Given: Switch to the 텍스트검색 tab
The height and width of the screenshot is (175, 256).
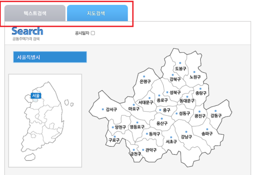Looking at the screenshot, I should 35,13.
